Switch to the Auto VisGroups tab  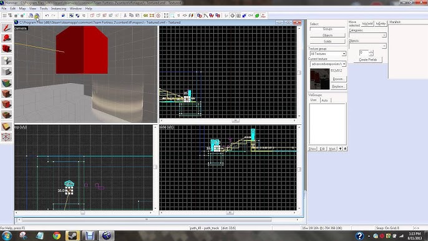(x=324, y=101)
